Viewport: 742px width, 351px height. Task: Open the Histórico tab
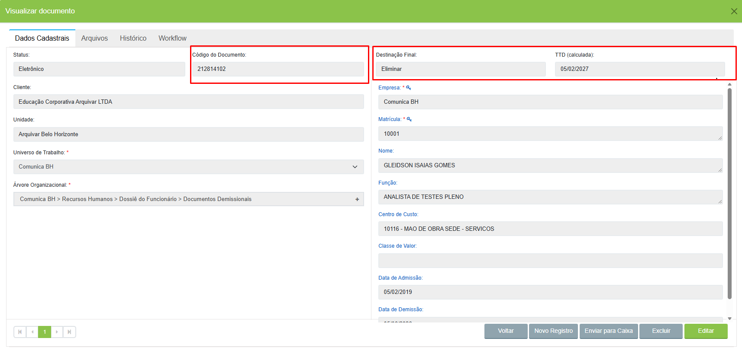point(133,38)
